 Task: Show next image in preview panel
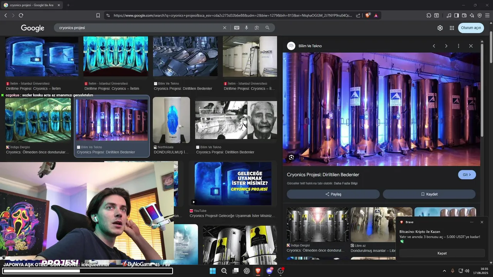[446, 46]
